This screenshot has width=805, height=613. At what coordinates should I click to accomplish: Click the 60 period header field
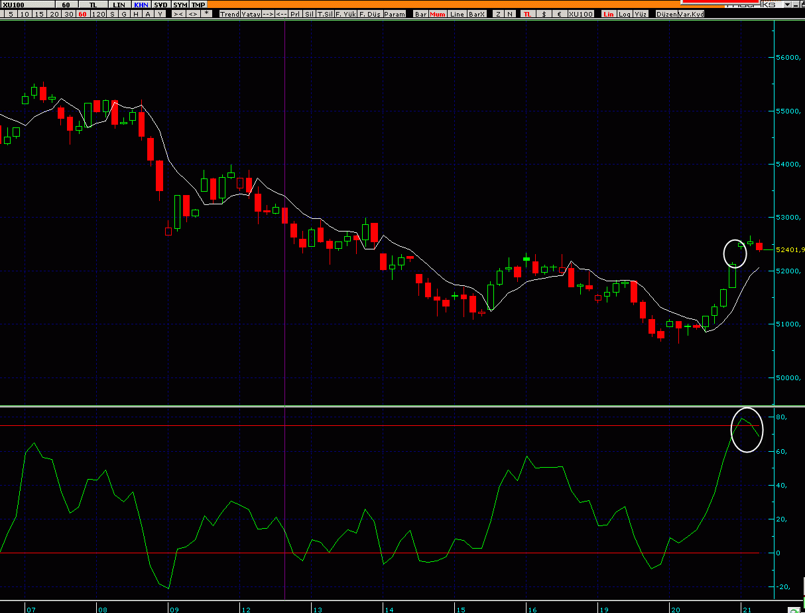66,5
